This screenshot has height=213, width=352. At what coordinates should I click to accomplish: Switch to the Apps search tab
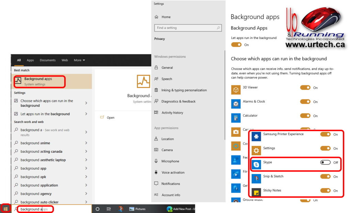click(x=30, y=60)
